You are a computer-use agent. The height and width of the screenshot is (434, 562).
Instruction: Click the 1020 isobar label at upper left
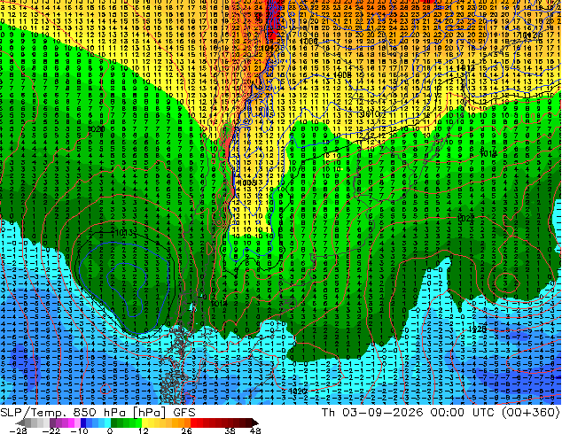[96, 129]
